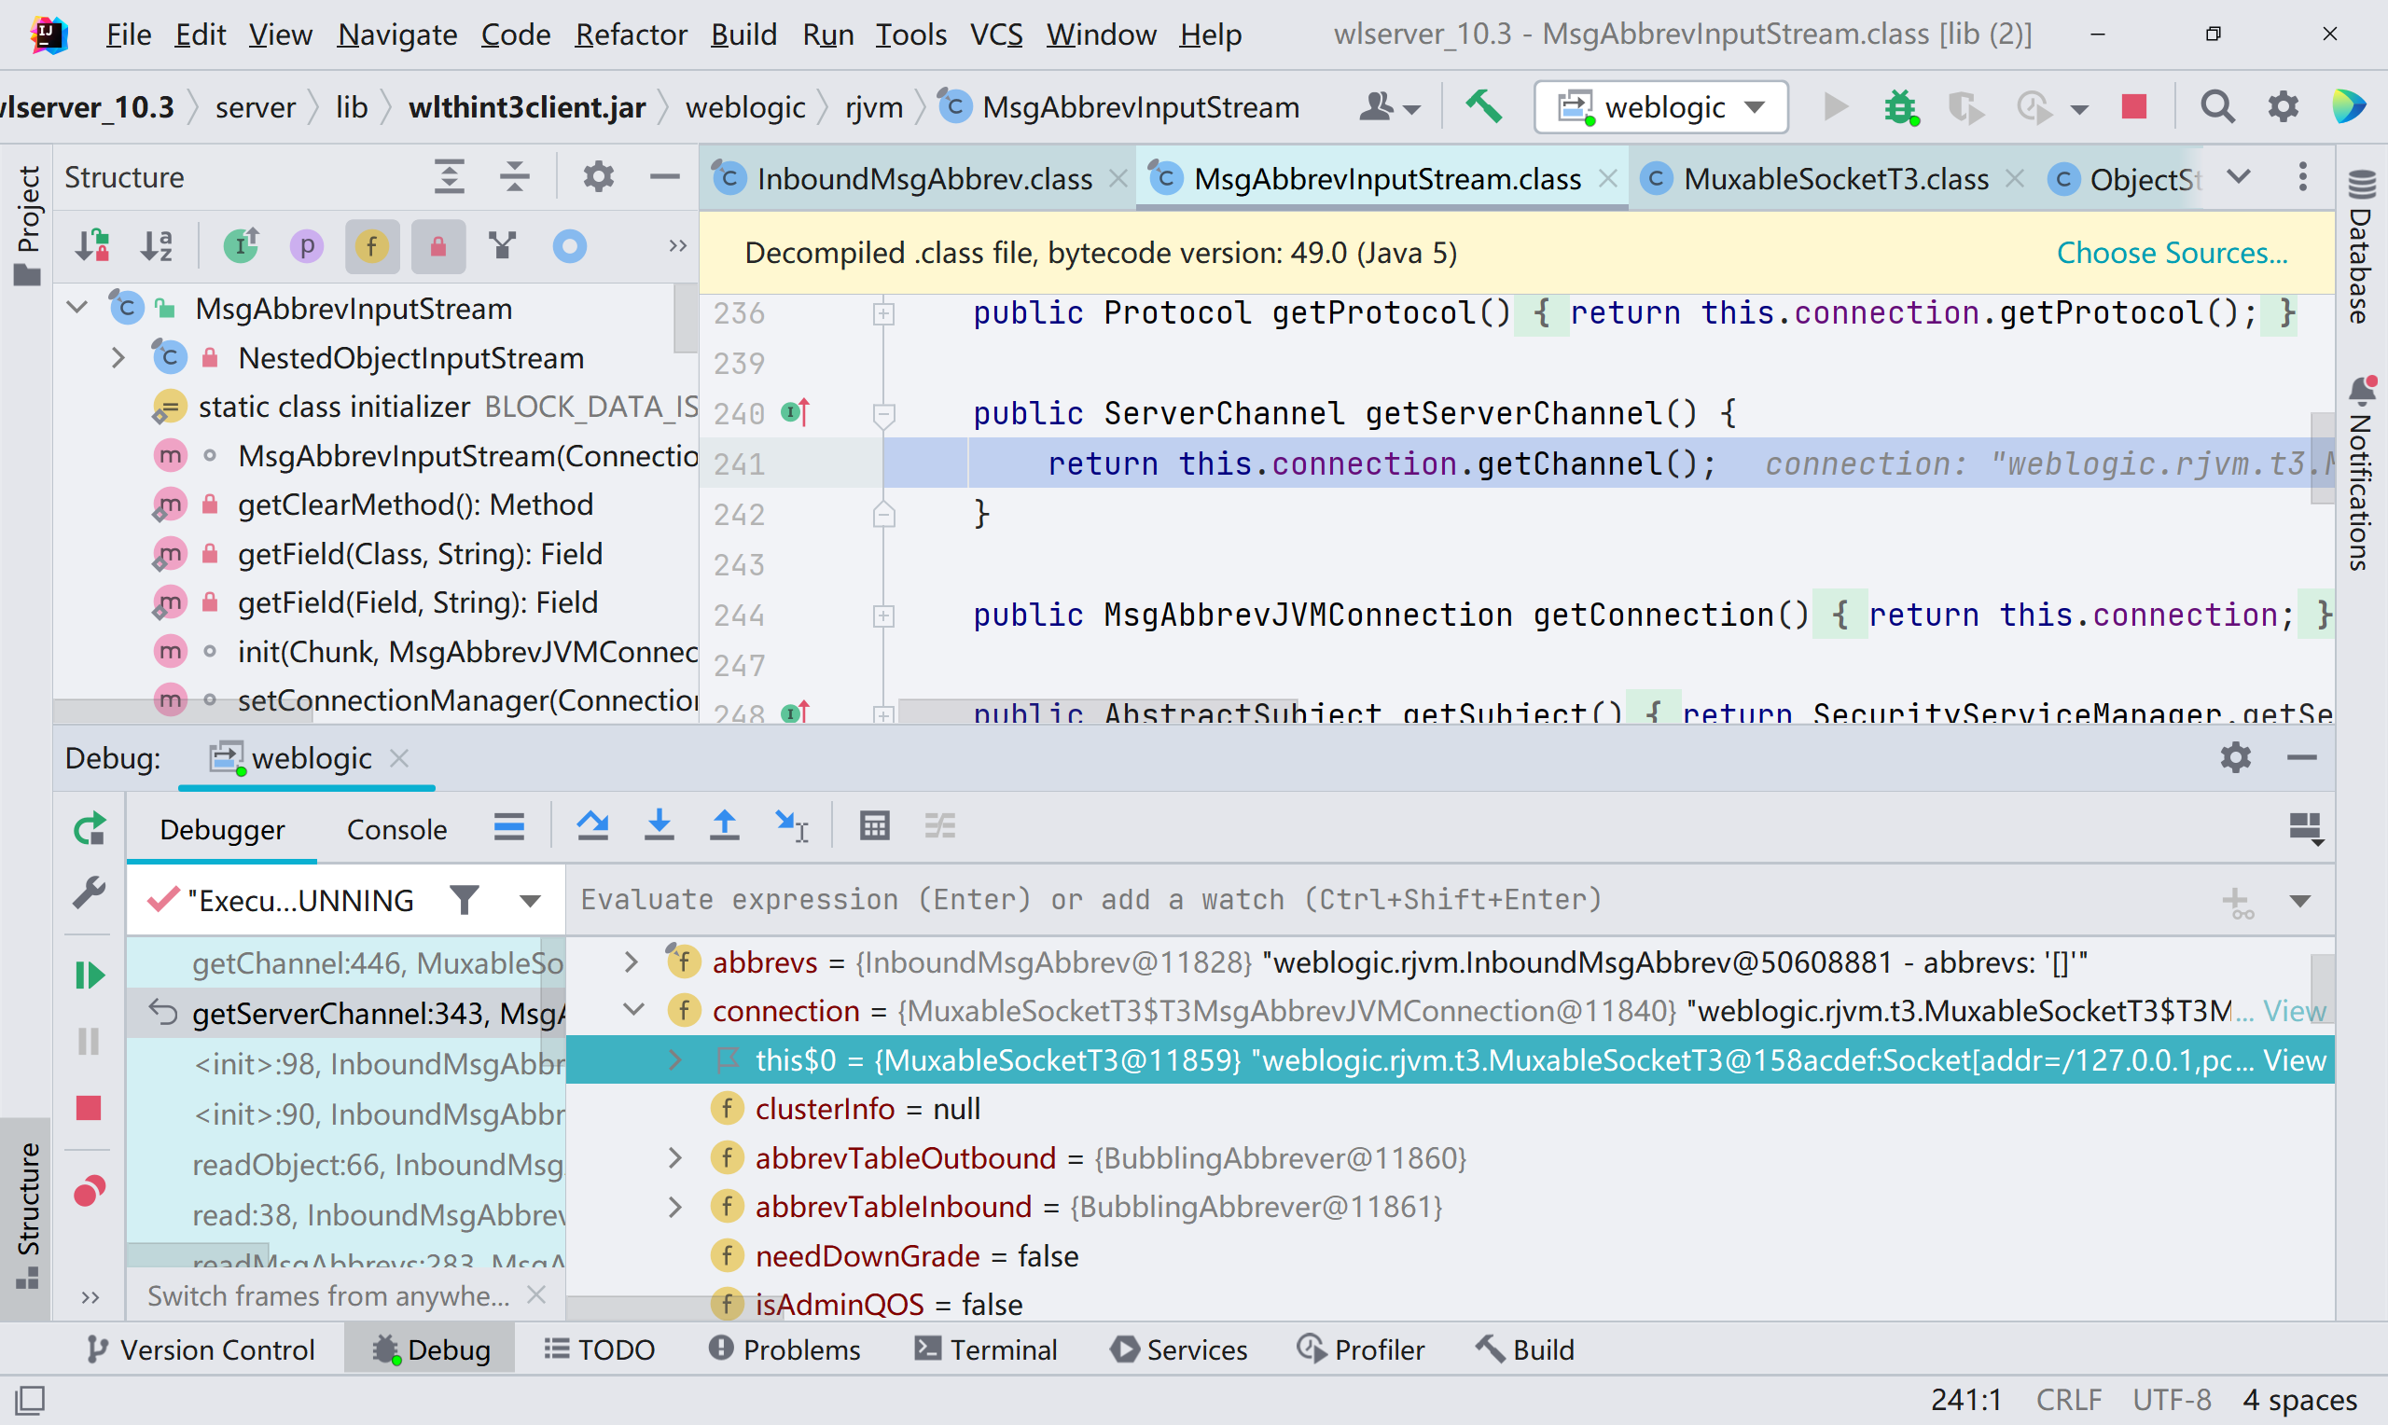Click the debugger layout settings icon
Viewport: 2388px width, 1425px height.
pyautogui.click(x=2305, y=829)
